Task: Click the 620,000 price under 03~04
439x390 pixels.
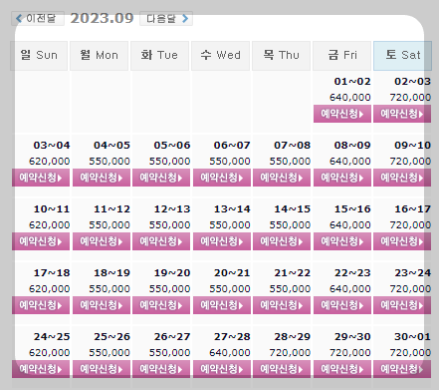Action: coord(49,162)
